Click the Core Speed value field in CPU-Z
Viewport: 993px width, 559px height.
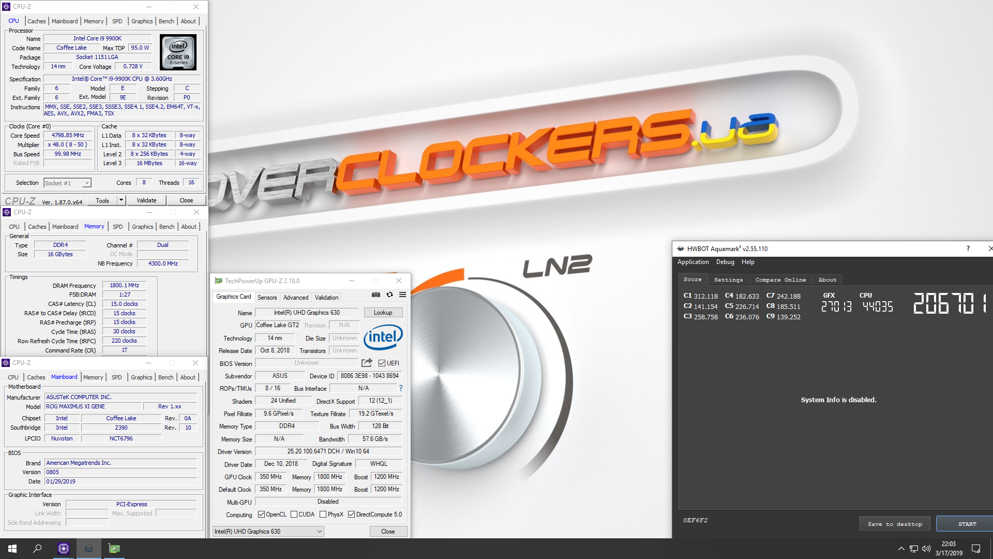point(68,136)
